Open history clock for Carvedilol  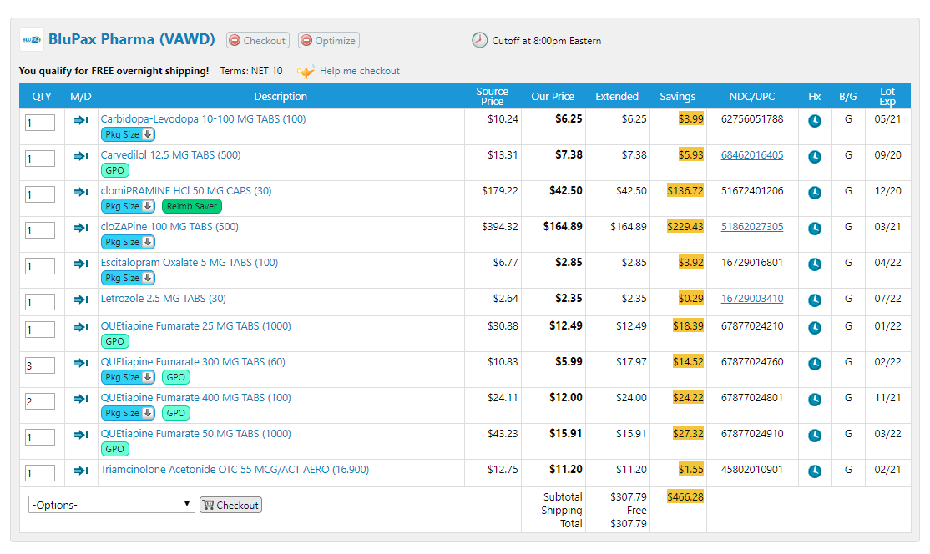[815, 157]
